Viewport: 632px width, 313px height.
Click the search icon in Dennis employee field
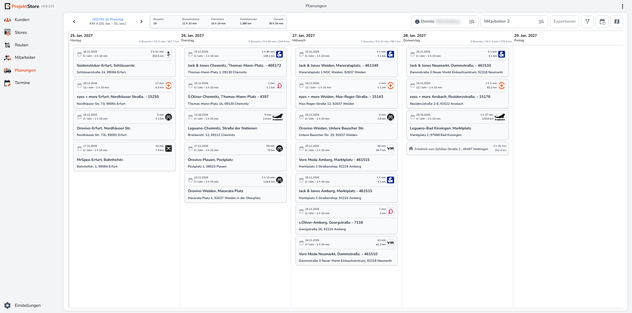(x=472, y=22)
